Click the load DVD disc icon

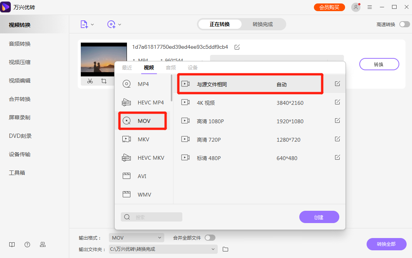tap(112, 24)
